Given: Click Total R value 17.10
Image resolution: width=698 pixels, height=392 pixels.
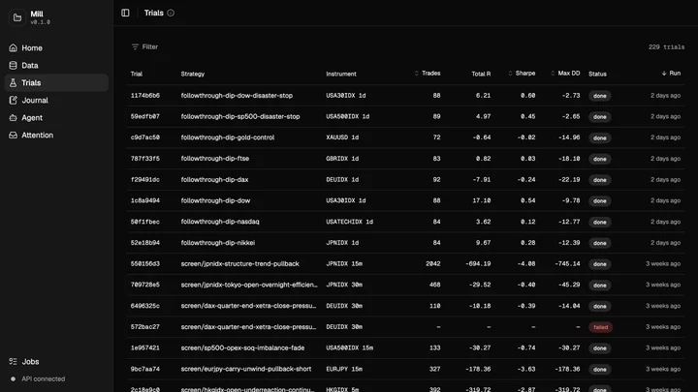Looking at the screenshot, I should coord(482,200).
